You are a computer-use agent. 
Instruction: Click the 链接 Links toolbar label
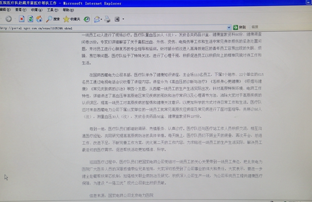tap(255, 27)
